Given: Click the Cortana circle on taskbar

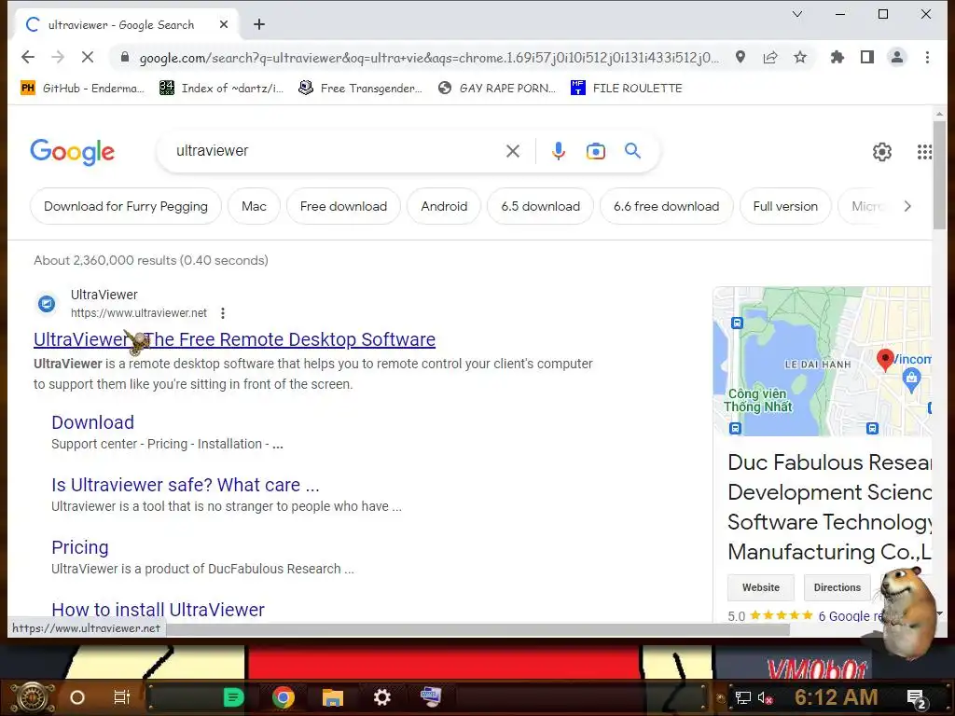Looking at the screenshot, I should [77, 697].
